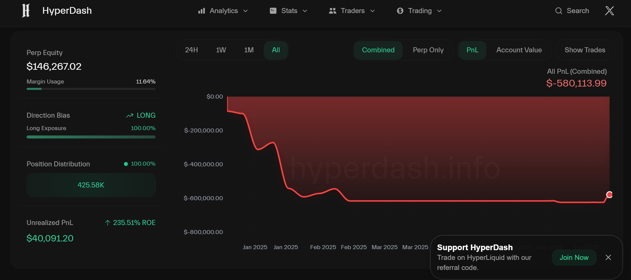Expand the Stats dropdown chevron
This screenshot has height=280, width=631.
[x=305, y=11]
